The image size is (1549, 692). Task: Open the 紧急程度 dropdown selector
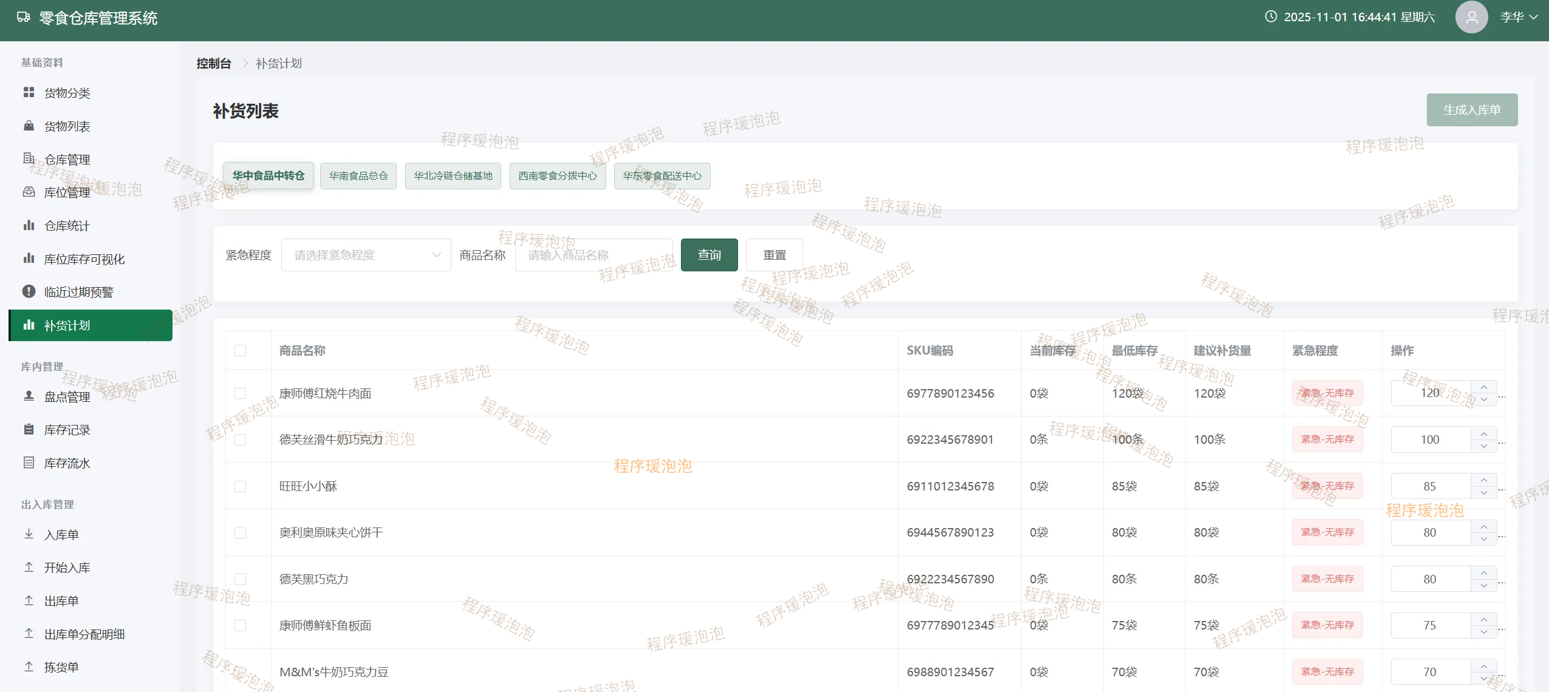coord(366,255)
